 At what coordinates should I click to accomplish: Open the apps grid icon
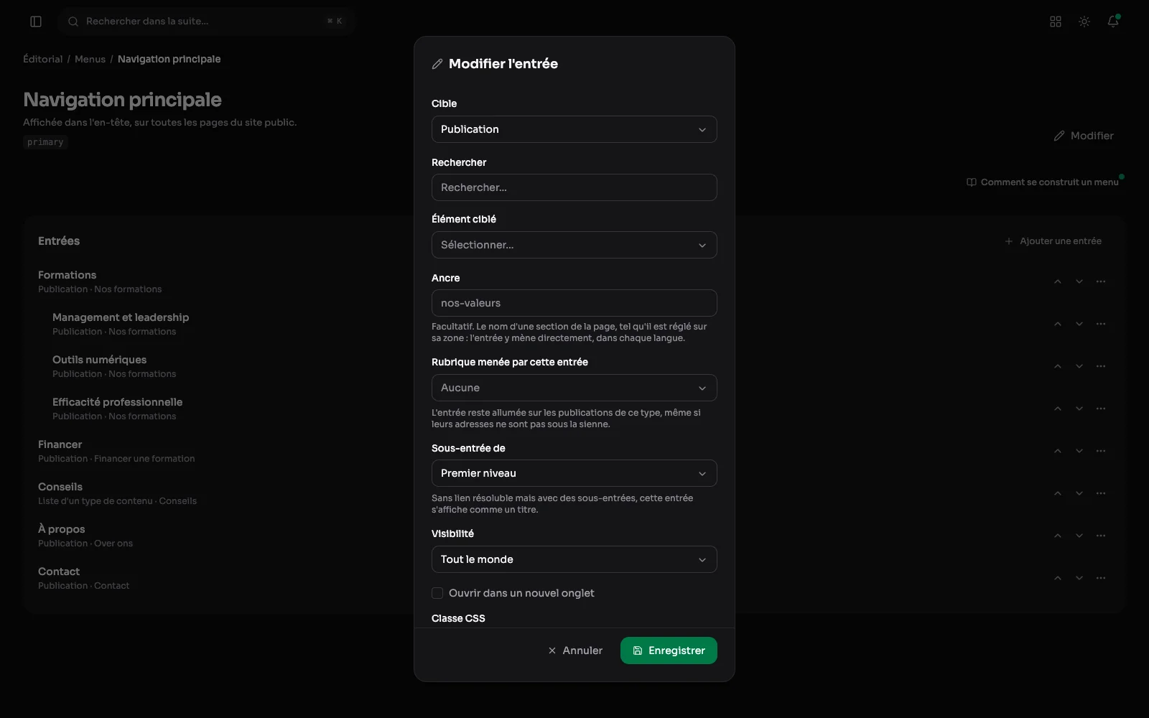tap(1056, 22)
